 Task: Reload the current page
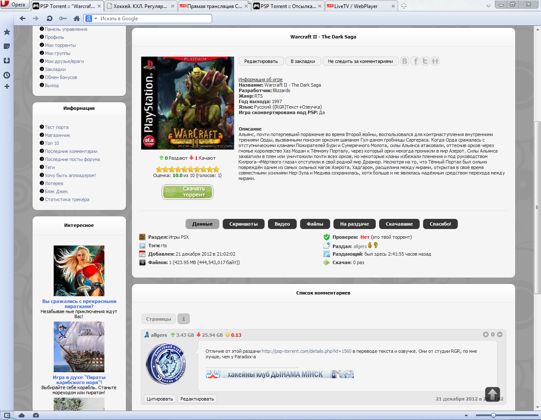[49, 19]
